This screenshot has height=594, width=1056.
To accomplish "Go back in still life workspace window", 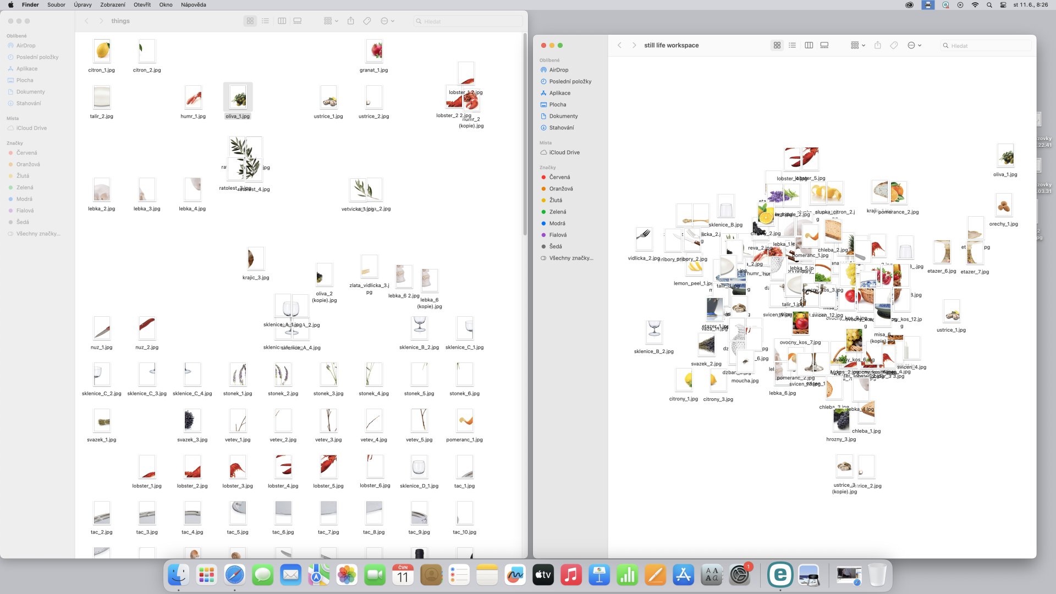I will click(619, 46).
